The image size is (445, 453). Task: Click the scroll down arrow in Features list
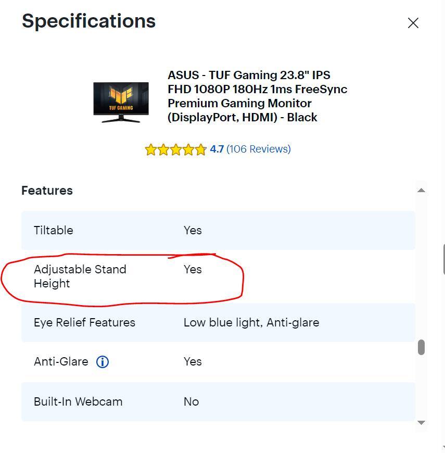click(x=421, y=422)
